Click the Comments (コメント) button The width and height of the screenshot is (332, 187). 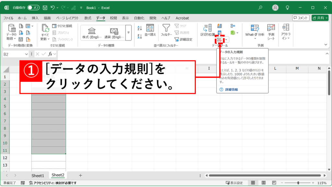301,18
